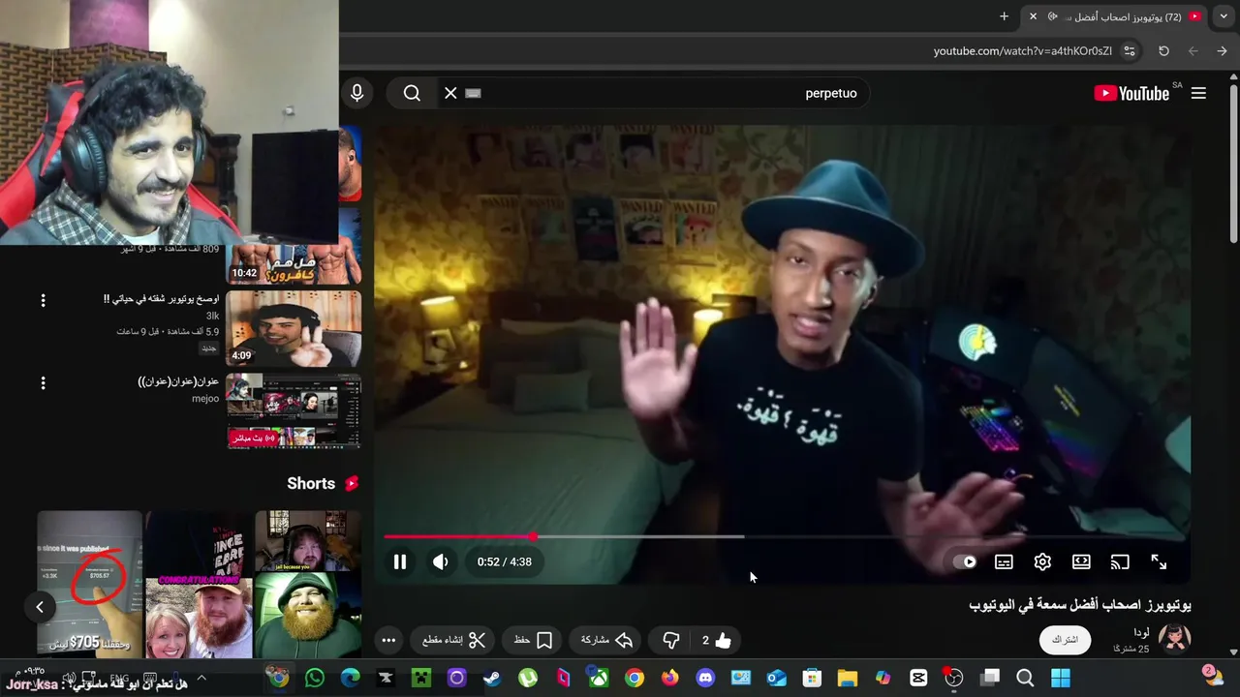Switch to theater mode in the player
Image resolution: width=1240 pixels, height=697 pixels.
(x=1081, y=561)
